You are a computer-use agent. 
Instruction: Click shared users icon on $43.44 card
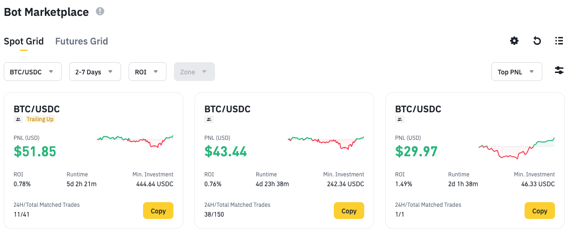coord(209,119)
